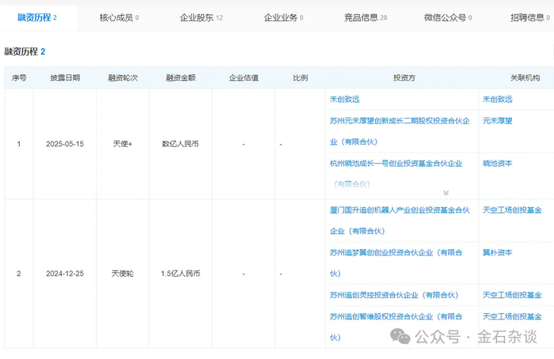Select 投资方 column header
This screenshot has height=359, width=554.
click(x=404, y=77)
